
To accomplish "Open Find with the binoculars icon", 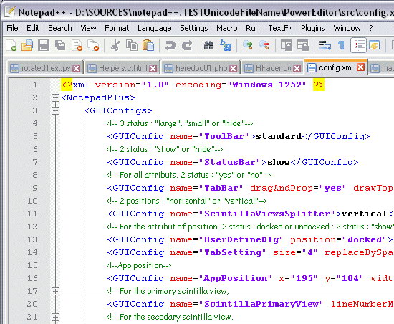I will 208,45.
